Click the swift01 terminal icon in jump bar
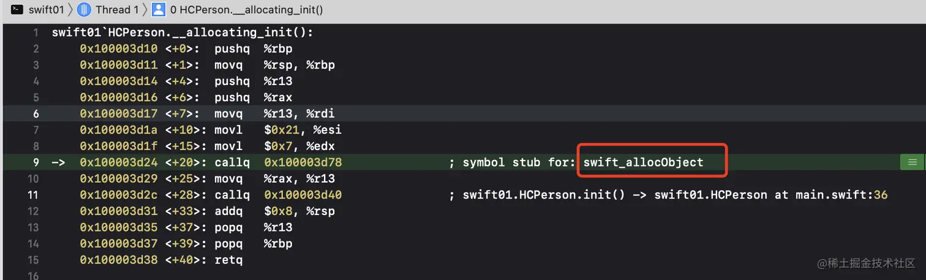The height and width of the screenshot is (280, 926). [18, 9]
